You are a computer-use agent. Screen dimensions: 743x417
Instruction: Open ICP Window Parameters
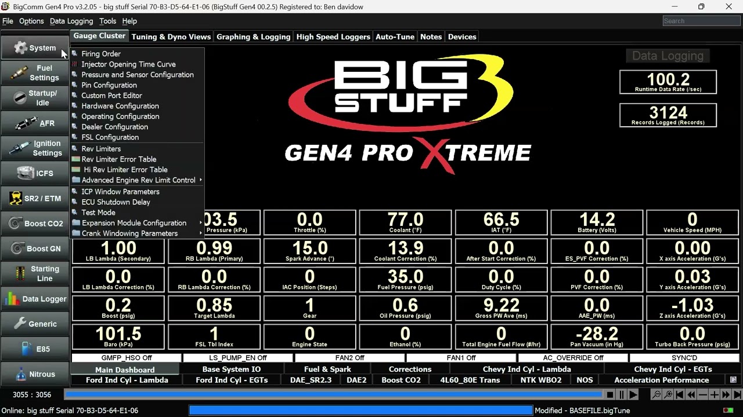point(137,192)
